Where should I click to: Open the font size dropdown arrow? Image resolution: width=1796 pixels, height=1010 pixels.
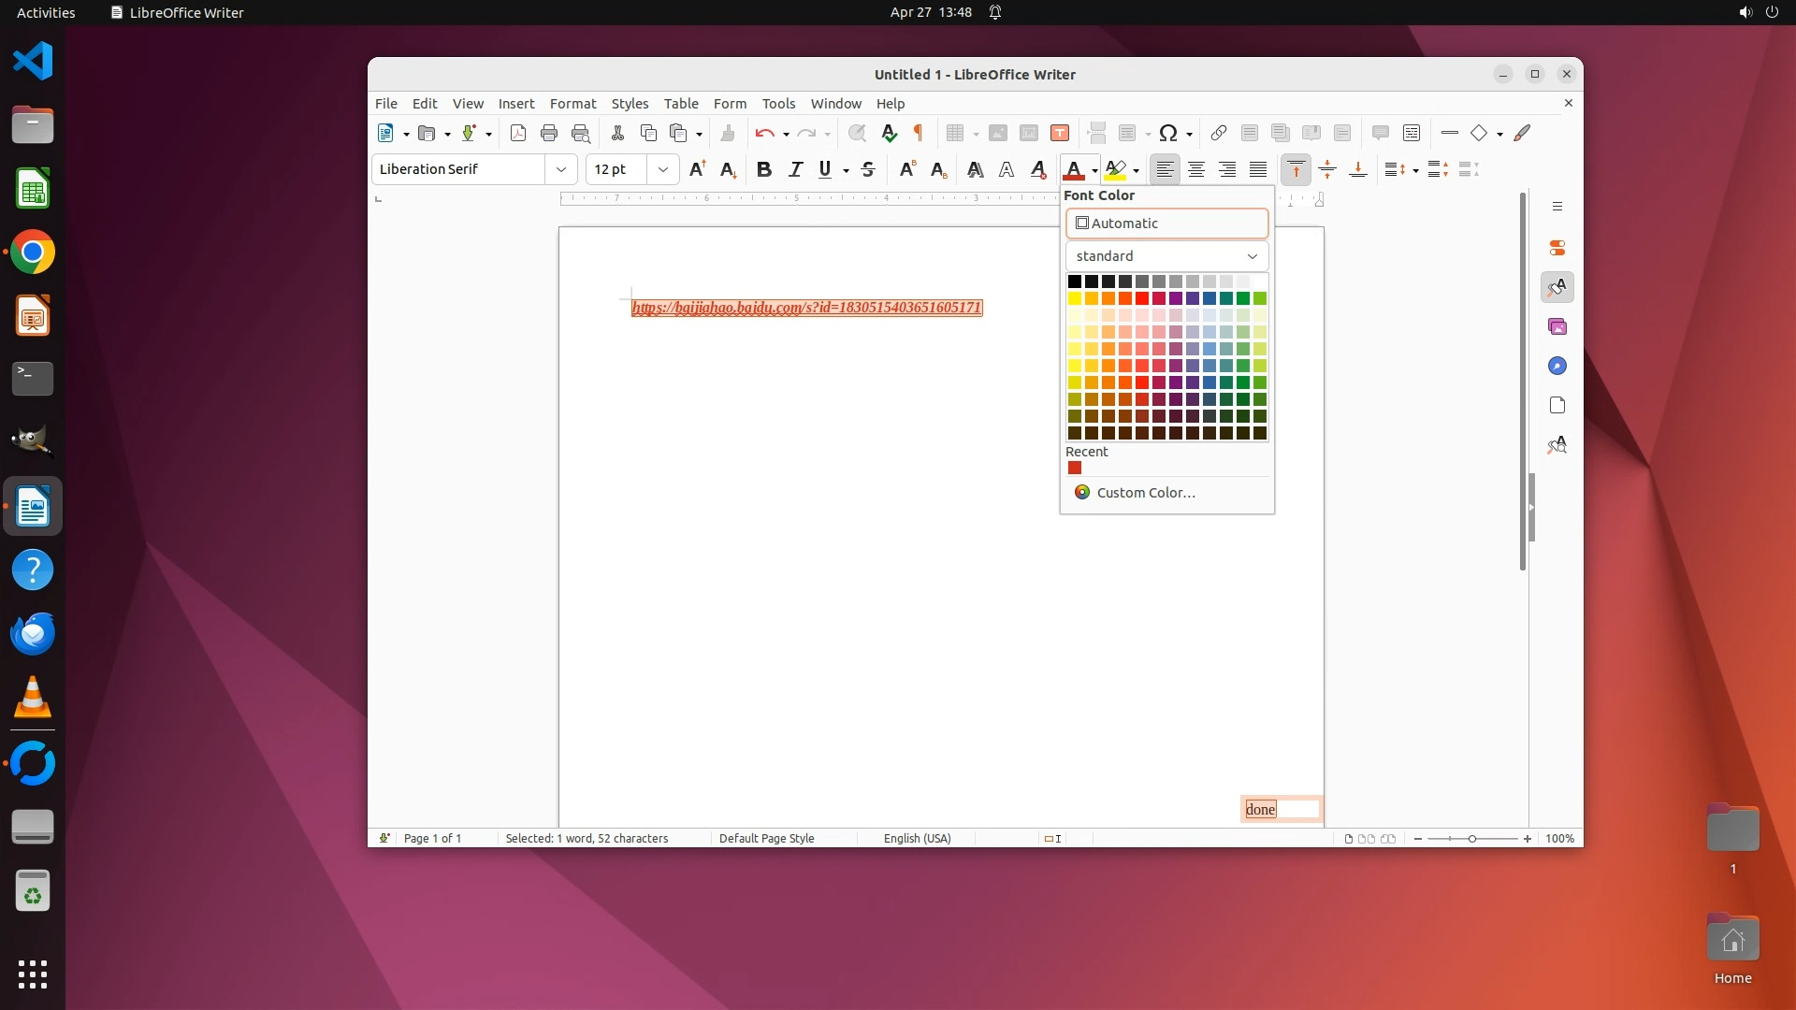pos(662,169)
